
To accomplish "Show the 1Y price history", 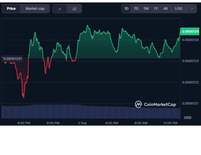I will click(156, 9).
